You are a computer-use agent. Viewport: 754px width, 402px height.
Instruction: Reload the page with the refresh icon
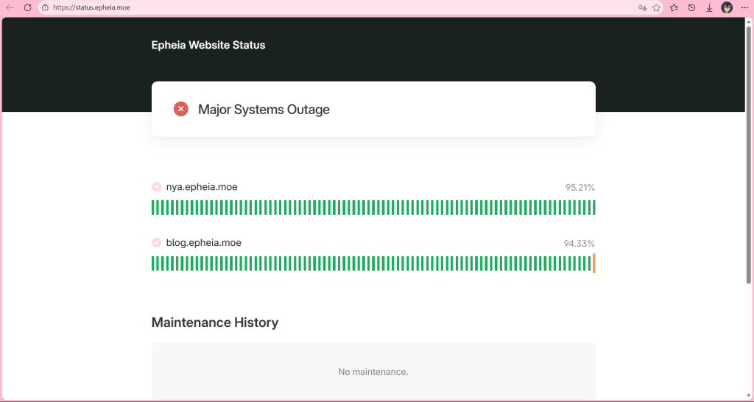(28, 7)
